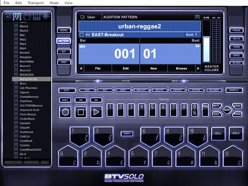Viewport: 248px width, 186px height.
Task: Click the stop button
Action: tap(81, 112)
